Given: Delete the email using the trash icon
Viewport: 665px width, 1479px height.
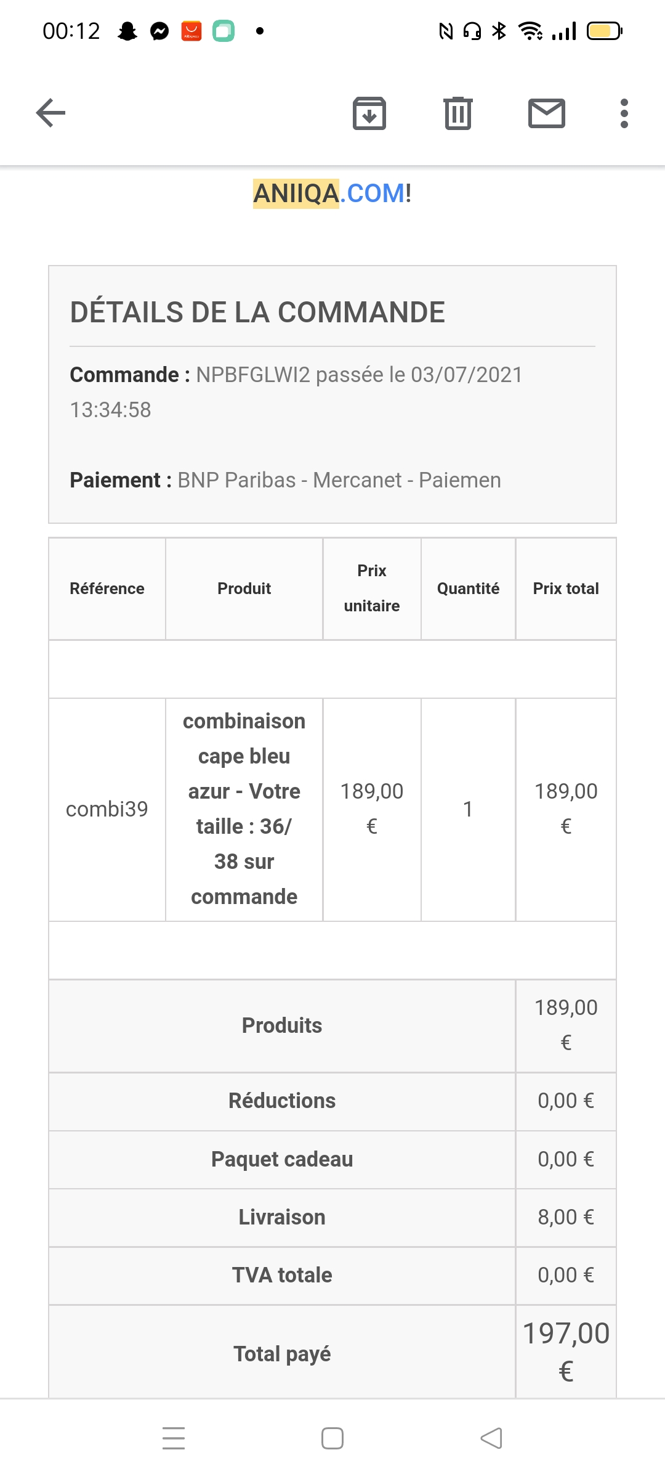Looking at the screenshot, I should (458, 113).
